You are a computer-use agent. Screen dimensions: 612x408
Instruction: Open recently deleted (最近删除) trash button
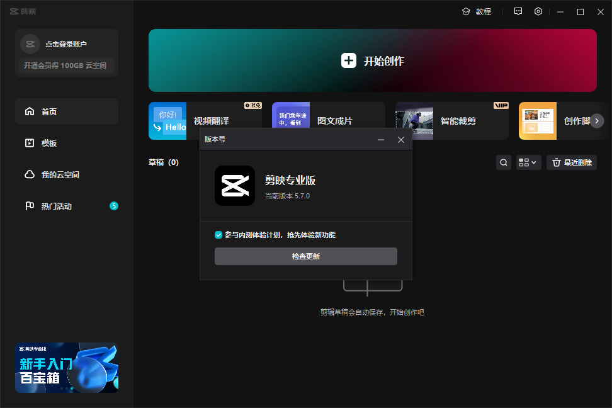tap(571, 162)
